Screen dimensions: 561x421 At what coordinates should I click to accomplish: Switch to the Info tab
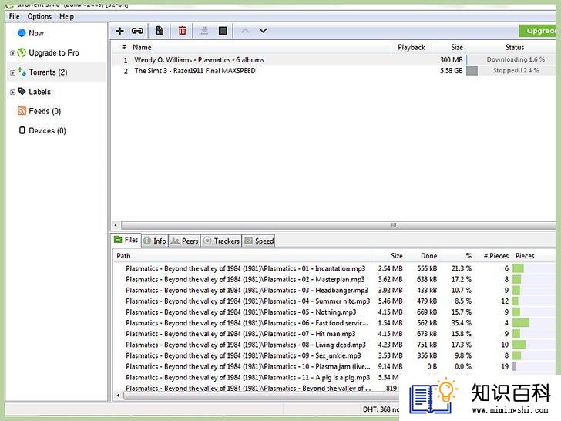tap(155, 241)
